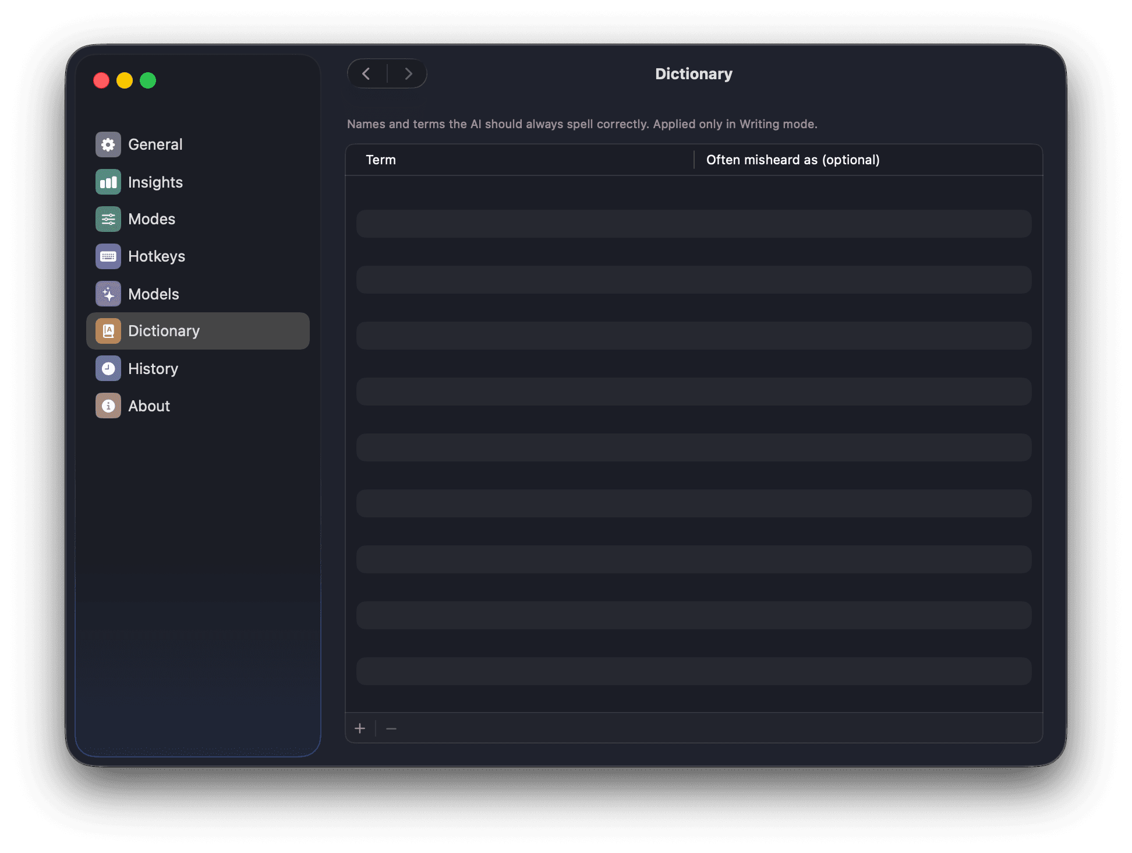Switch to the General section label

(x=155, y=144)
